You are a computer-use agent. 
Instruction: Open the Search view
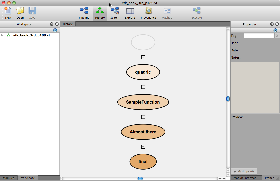pos(115,13)
